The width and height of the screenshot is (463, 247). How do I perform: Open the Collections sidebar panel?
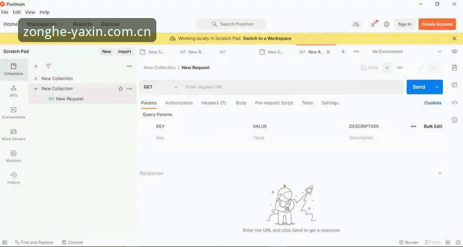14,70
